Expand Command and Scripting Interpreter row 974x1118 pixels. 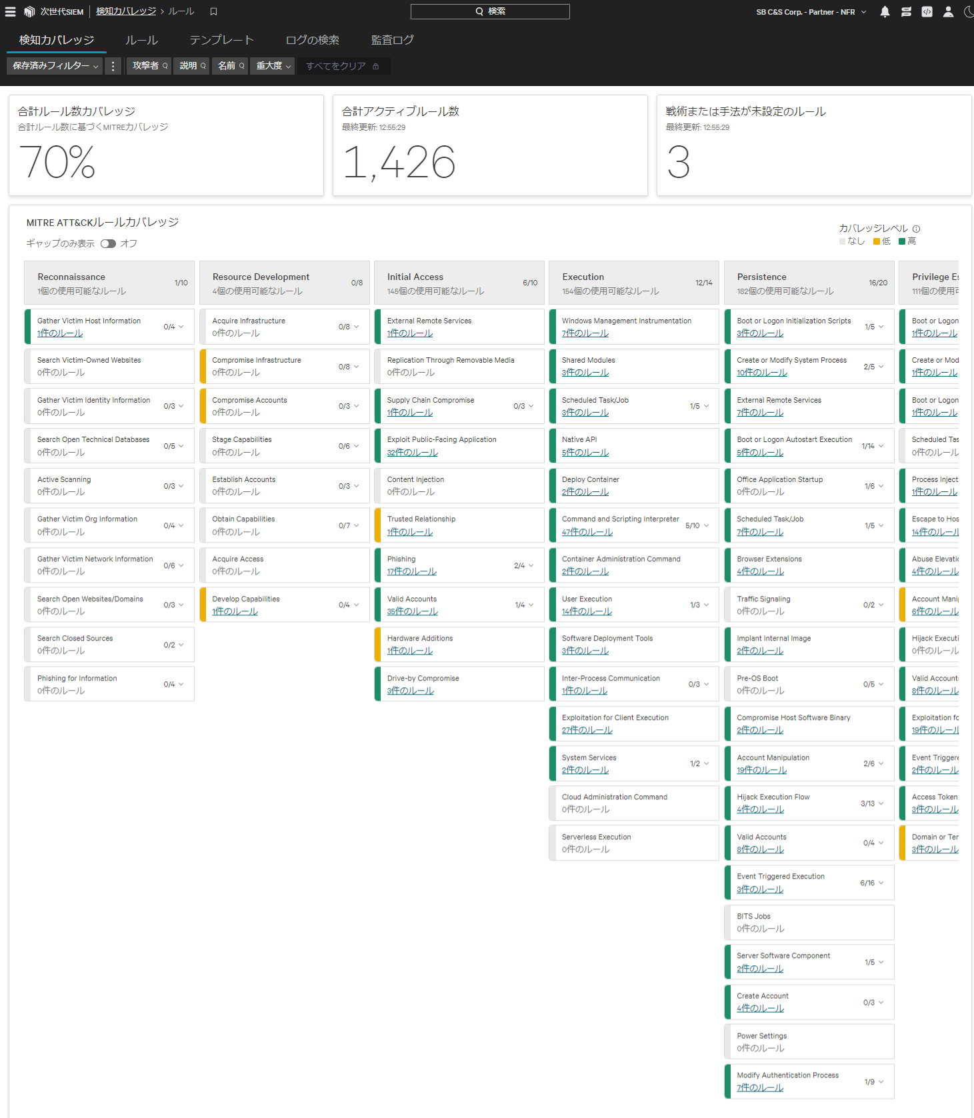[x=706, y=525]
